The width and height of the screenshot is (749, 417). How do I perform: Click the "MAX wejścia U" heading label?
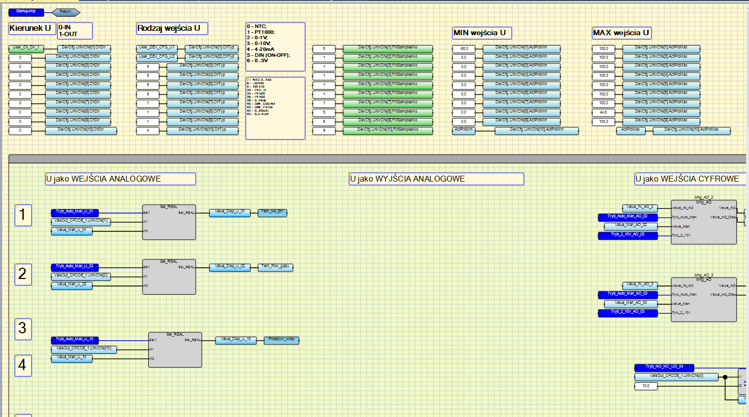(x=622, y=33)
